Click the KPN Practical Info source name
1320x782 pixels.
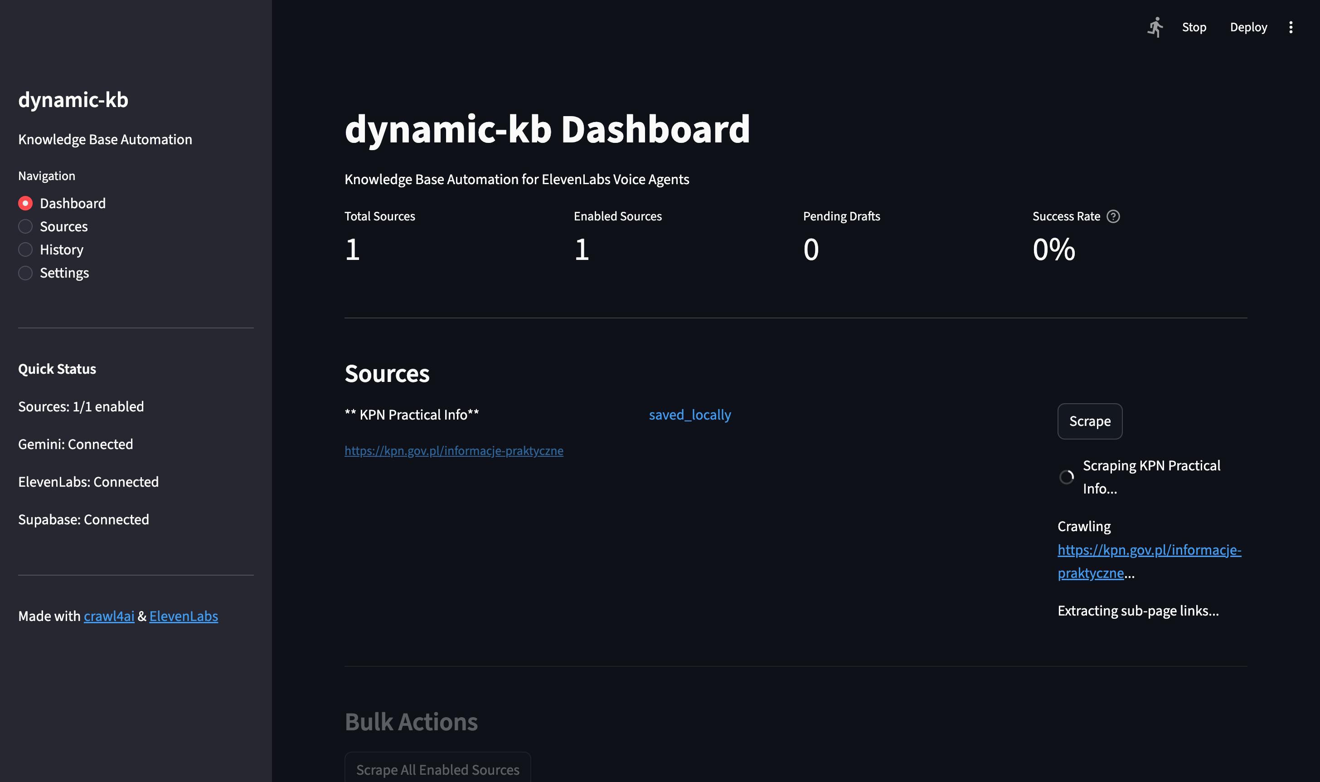click(x=412, y=415)
